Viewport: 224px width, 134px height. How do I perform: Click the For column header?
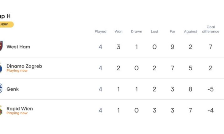[x=173, y=32]
